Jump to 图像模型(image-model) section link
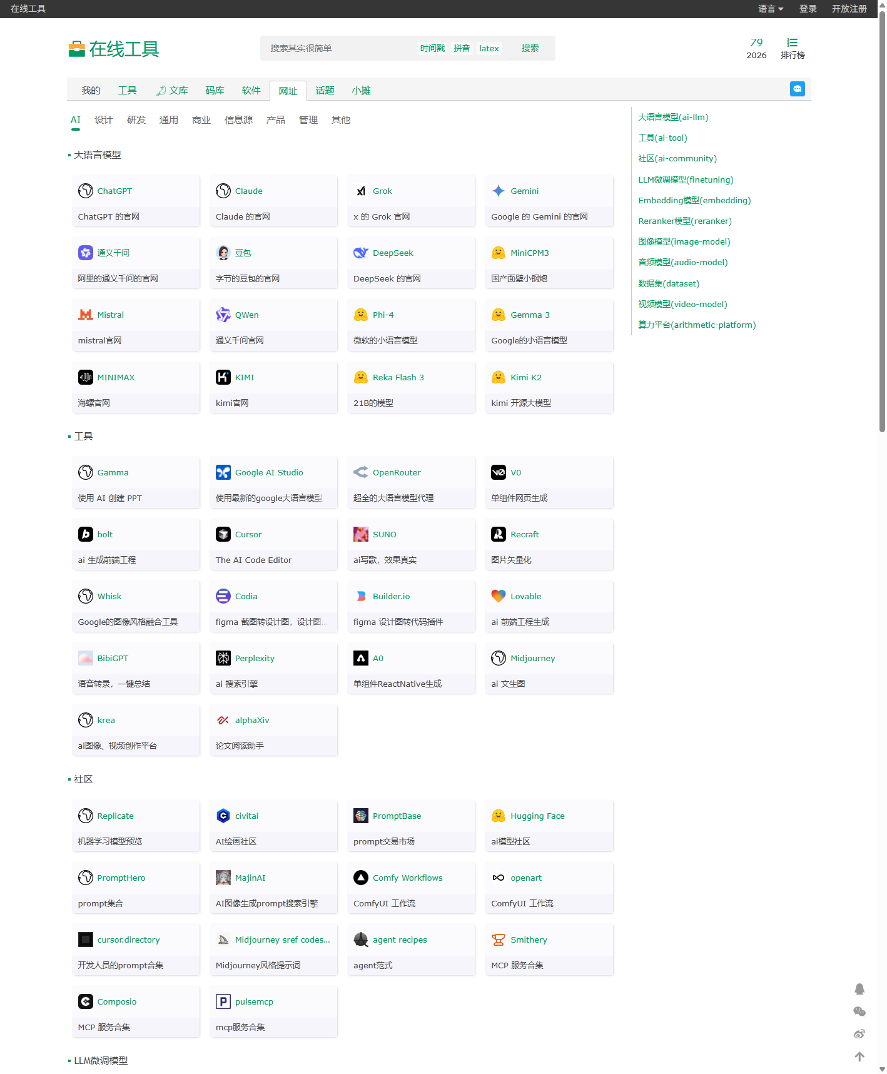Screen dimensions: 887x1074 click(684, 241)
